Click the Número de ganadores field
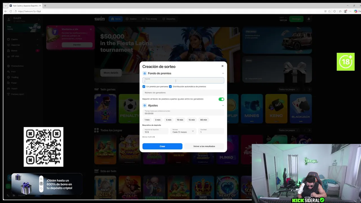The image size is (361, 203). click(x=183, y=92)
